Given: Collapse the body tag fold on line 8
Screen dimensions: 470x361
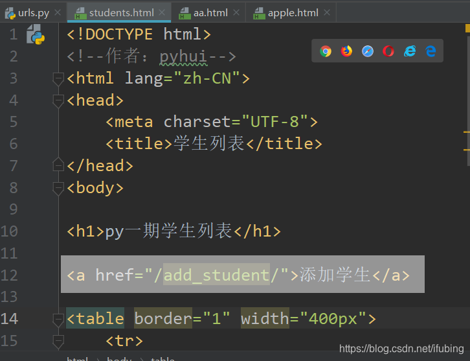Looking at the screenshot, I should (58, 189).
